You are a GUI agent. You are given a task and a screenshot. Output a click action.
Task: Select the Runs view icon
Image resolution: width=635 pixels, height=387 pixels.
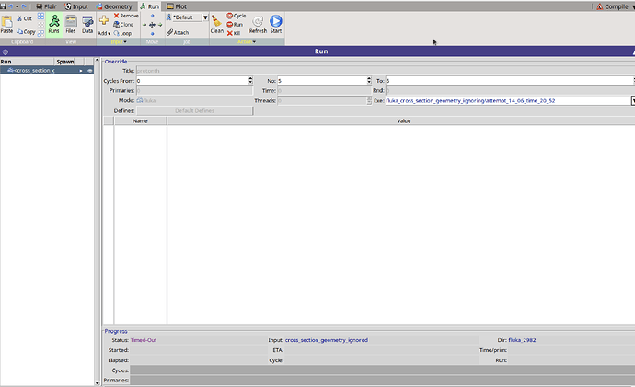pos(54,21)
